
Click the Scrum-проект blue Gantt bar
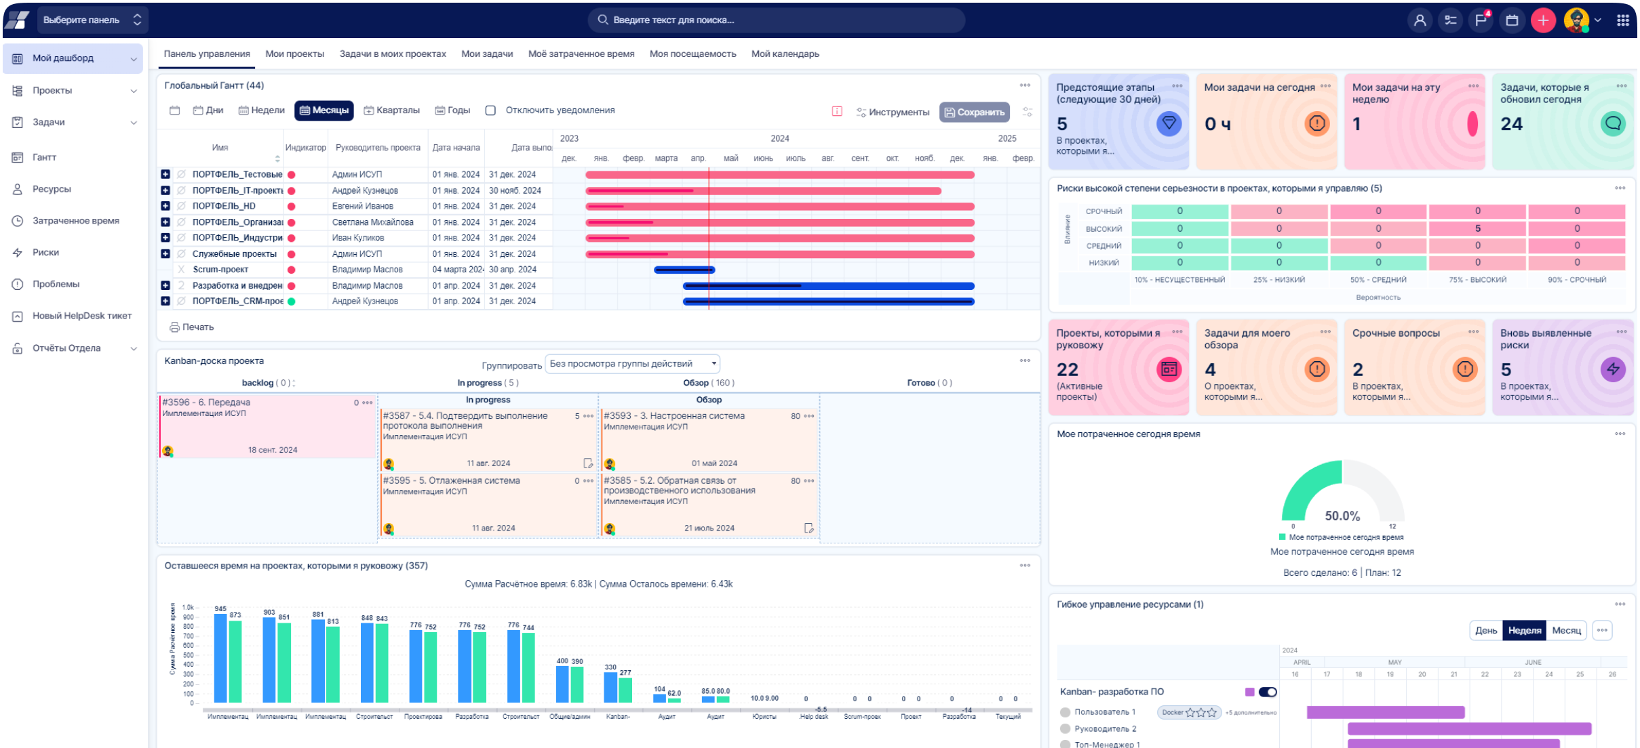coord(684,270)
